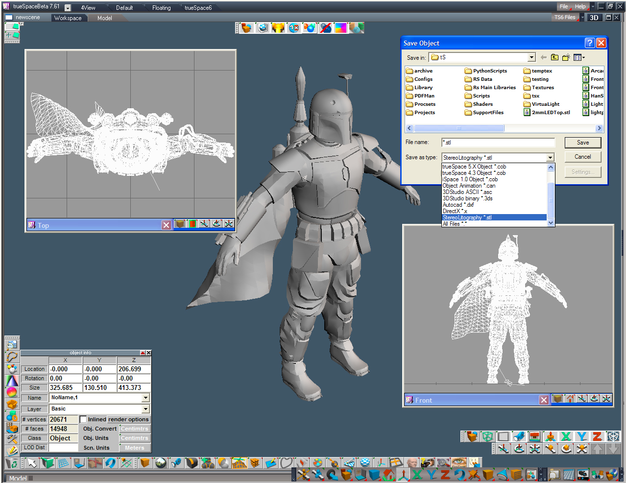626x483 pixels.
Task: Click the Default layout button
Action: (x=124, y=8)
